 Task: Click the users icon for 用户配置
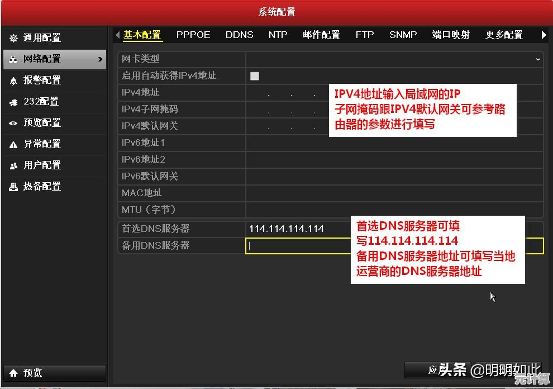pos(13,165)
